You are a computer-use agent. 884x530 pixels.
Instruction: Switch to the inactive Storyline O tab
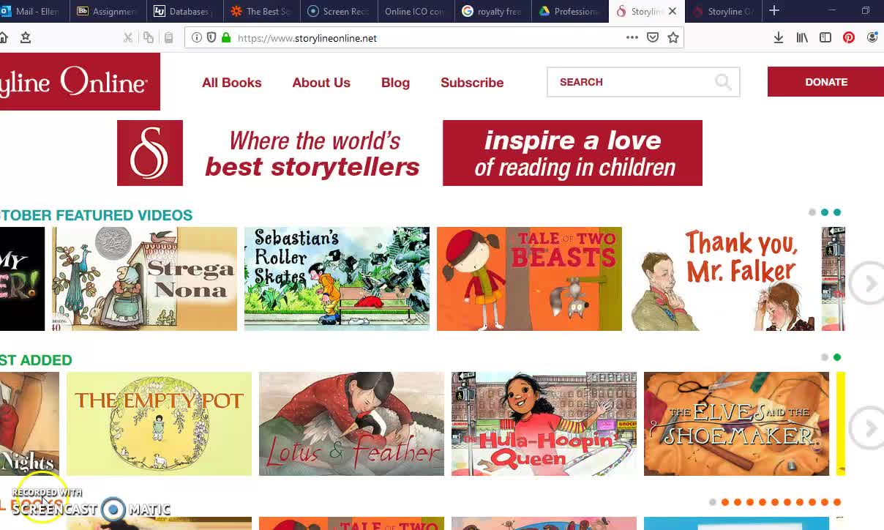click(723, 11)
